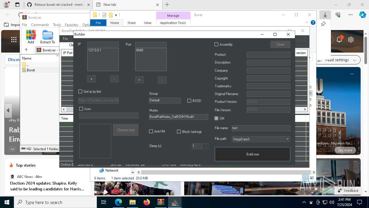
Task: Click the Choose icon button
Action: (126, 130)
